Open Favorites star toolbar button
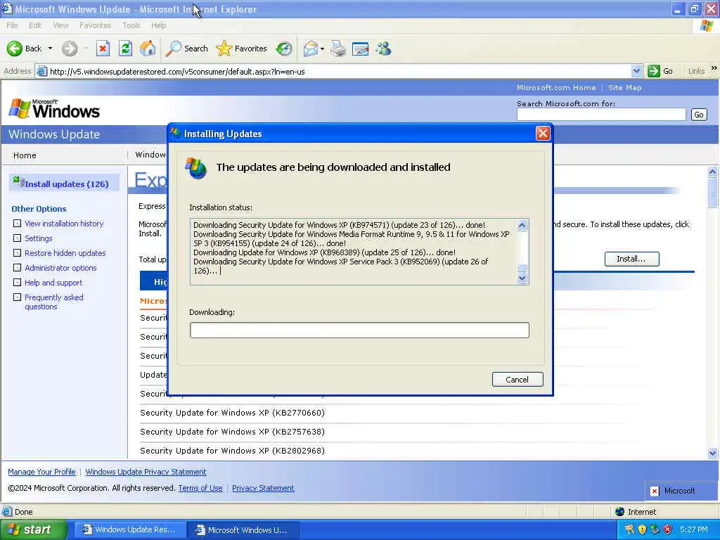Viewport: 720px width, 540px height. click(242, 49)
